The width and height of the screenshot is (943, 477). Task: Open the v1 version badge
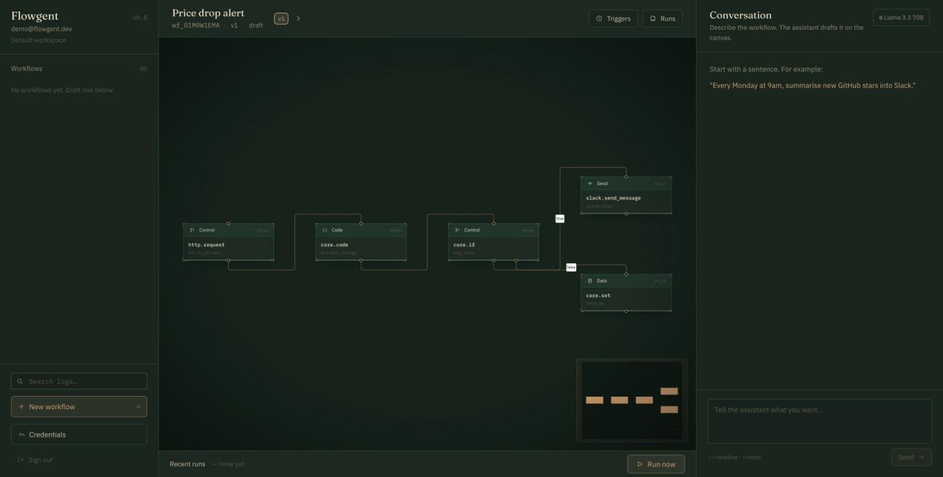281,19
